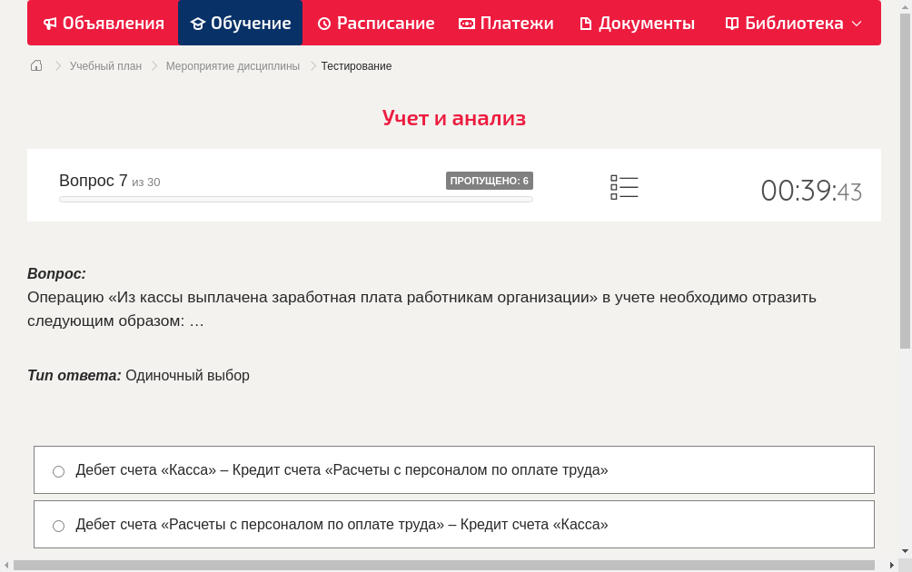The height and width of the screenshot is (572, 912).
Task: Click the «Тестирование» breadcrumb entry
Action: tap(354, 65)
